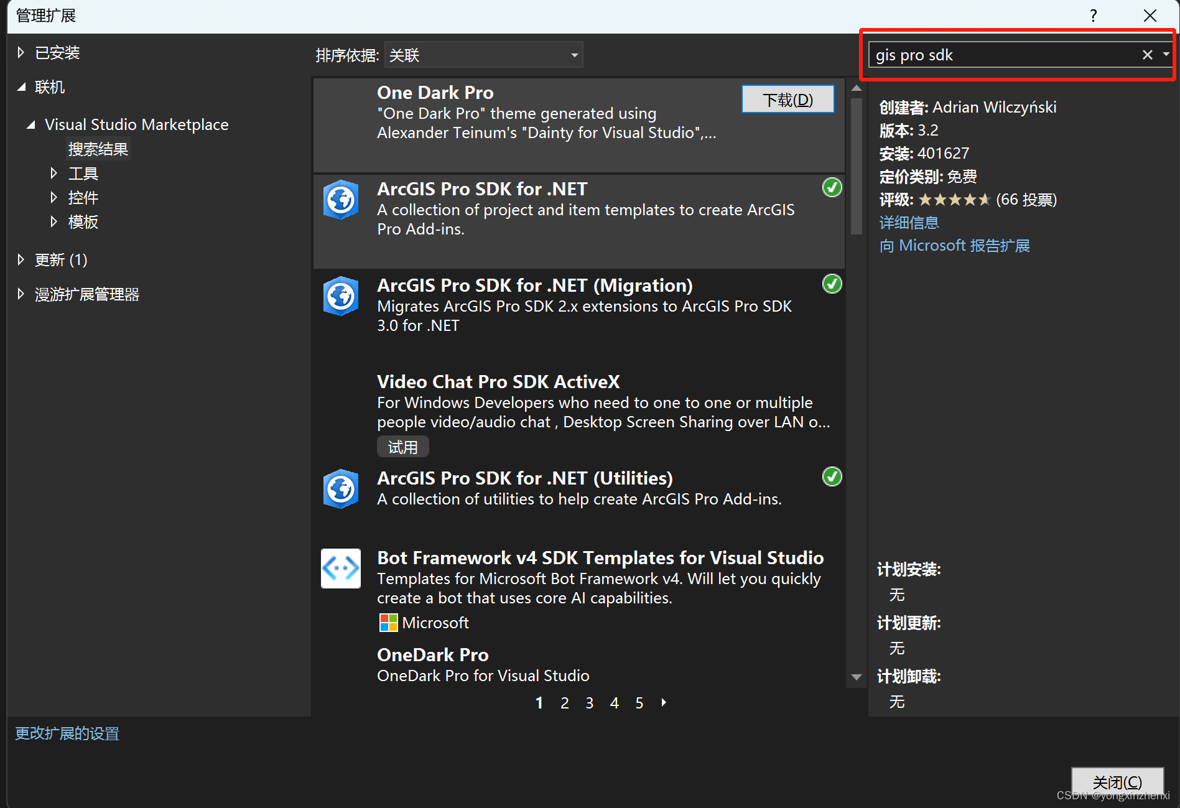Go to results page 4
This screenshot has height=808, width=1180.
click(614, 703)
